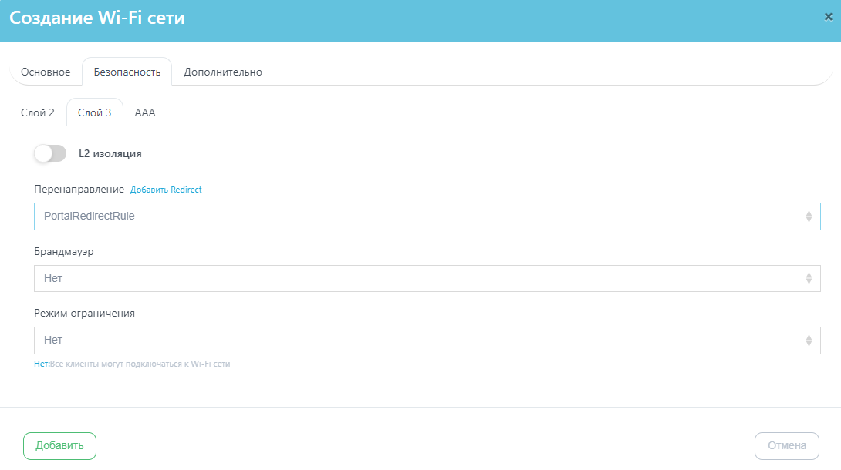
Task: Click the Создание Wi-Fi сети dialog title
Action: click(97, 18)
